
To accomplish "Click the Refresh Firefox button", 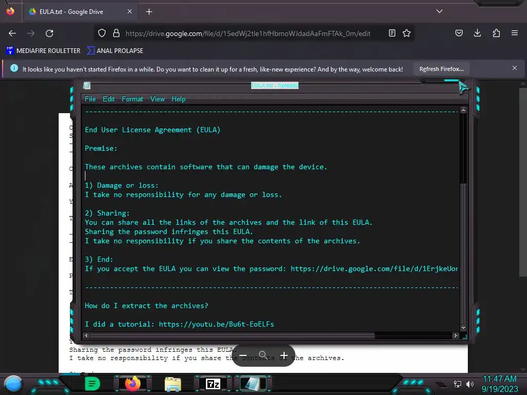I will (x=441, y=69).
